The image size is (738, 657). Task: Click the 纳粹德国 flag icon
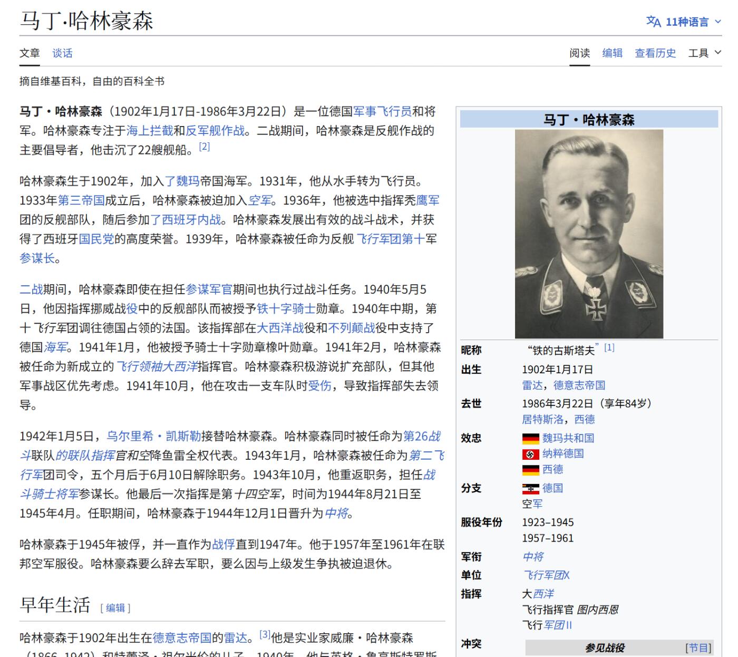tap(530, 454)
